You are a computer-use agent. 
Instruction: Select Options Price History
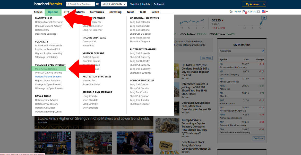46,104
